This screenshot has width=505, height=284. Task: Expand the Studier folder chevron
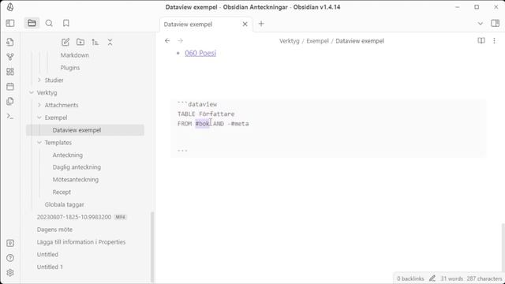tap(39, 80)
